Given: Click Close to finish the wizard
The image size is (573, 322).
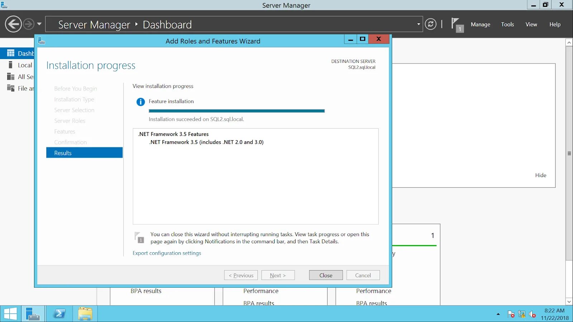Looking at the screenshot, I should (x=326, y=275).
